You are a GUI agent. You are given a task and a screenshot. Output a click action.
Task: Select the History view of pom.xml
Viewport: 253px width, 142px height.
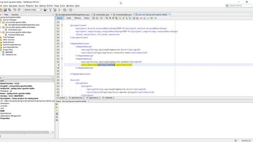click(87, 18)
